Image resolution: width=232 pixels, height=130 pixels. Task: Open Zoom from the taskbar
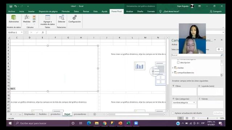136,123
